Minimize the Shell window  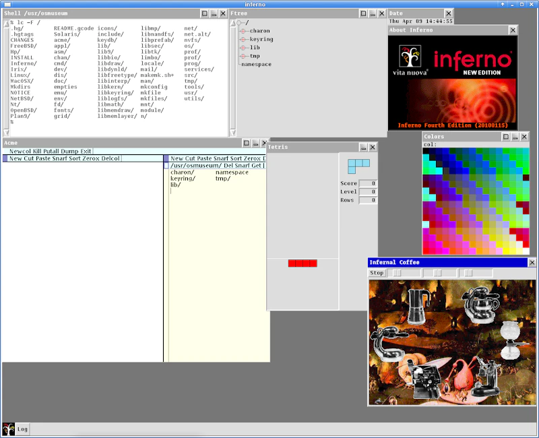coord(214,13)
